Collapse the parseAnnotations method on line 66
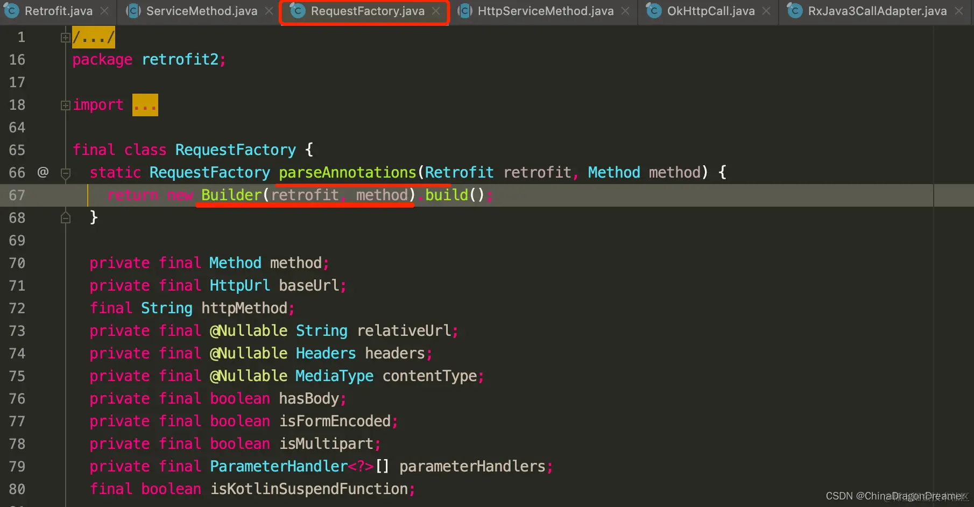Screen dimensions: 974x507 click(x=66, y=173)
